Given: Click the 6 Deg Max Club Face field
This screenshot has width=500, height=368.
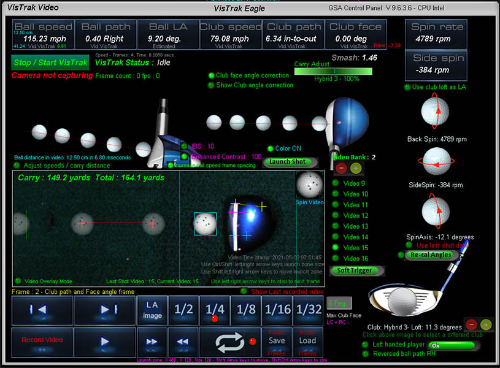Looking at the screenshot, I should tap(339, 303).
